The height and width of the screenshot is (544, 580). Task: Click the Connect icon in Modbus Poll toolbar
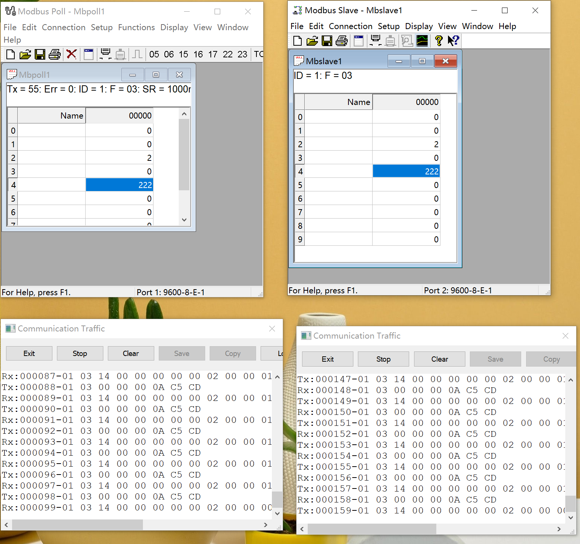(x=106, y=54)
